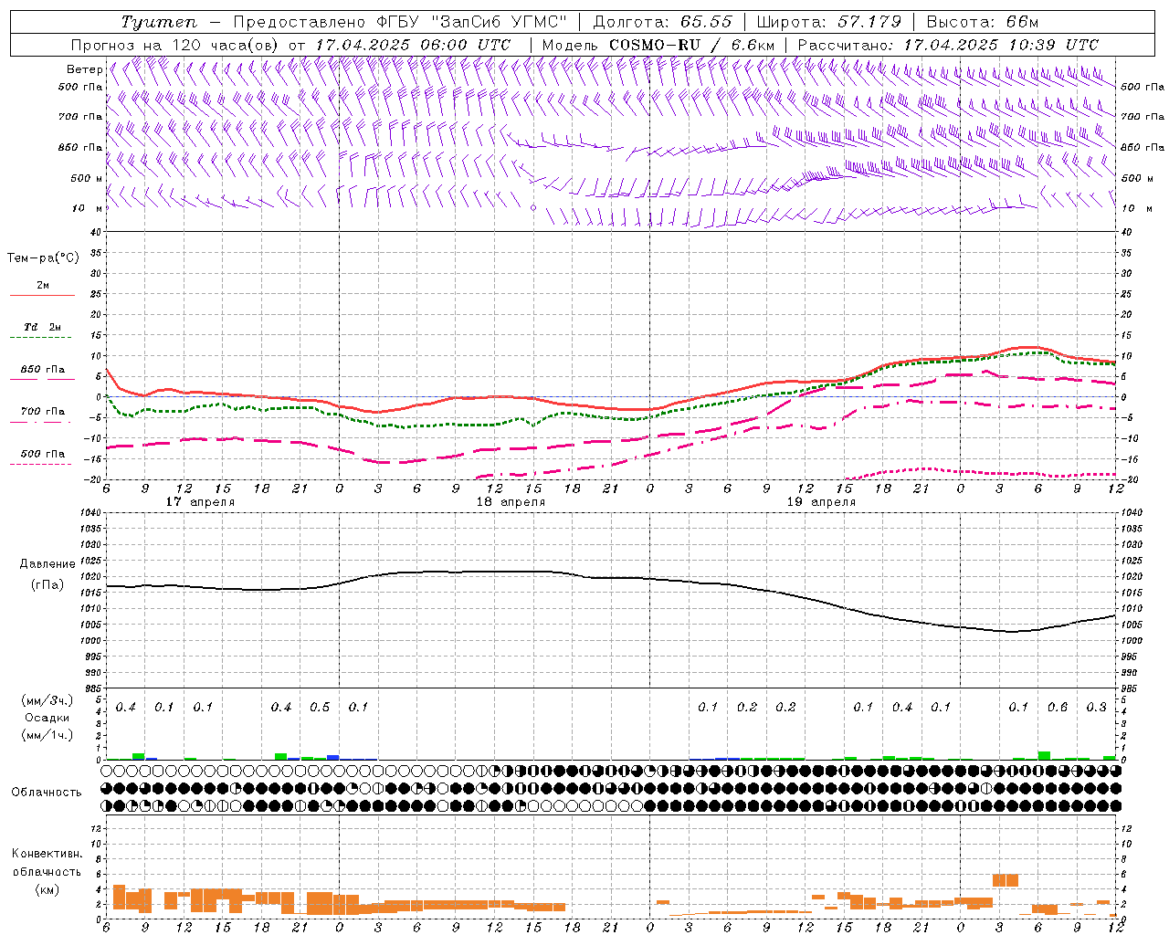Click the "(гПа)" unit label under Давление
Image resolution: width=1169 pixels, height=935 pixels.
point(47,585)
